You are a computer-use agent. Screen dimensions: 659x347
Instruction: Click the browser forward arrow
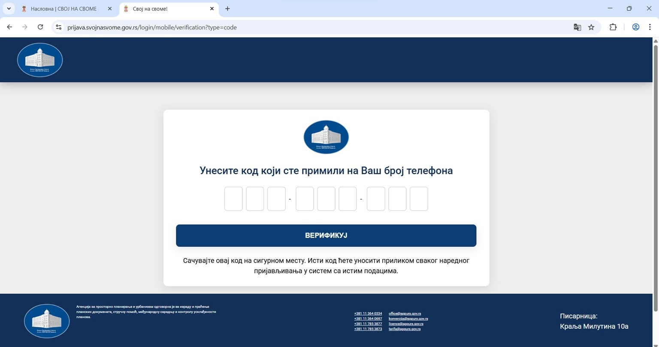click(25, 27)
